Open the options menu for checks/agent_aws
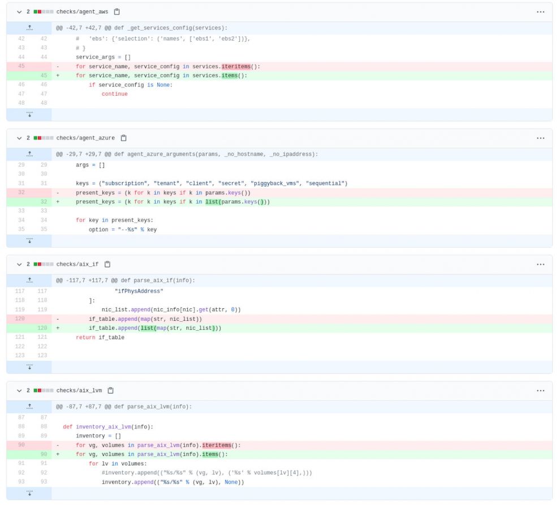This screenshot has width=560, height=505. click(540, 11)
